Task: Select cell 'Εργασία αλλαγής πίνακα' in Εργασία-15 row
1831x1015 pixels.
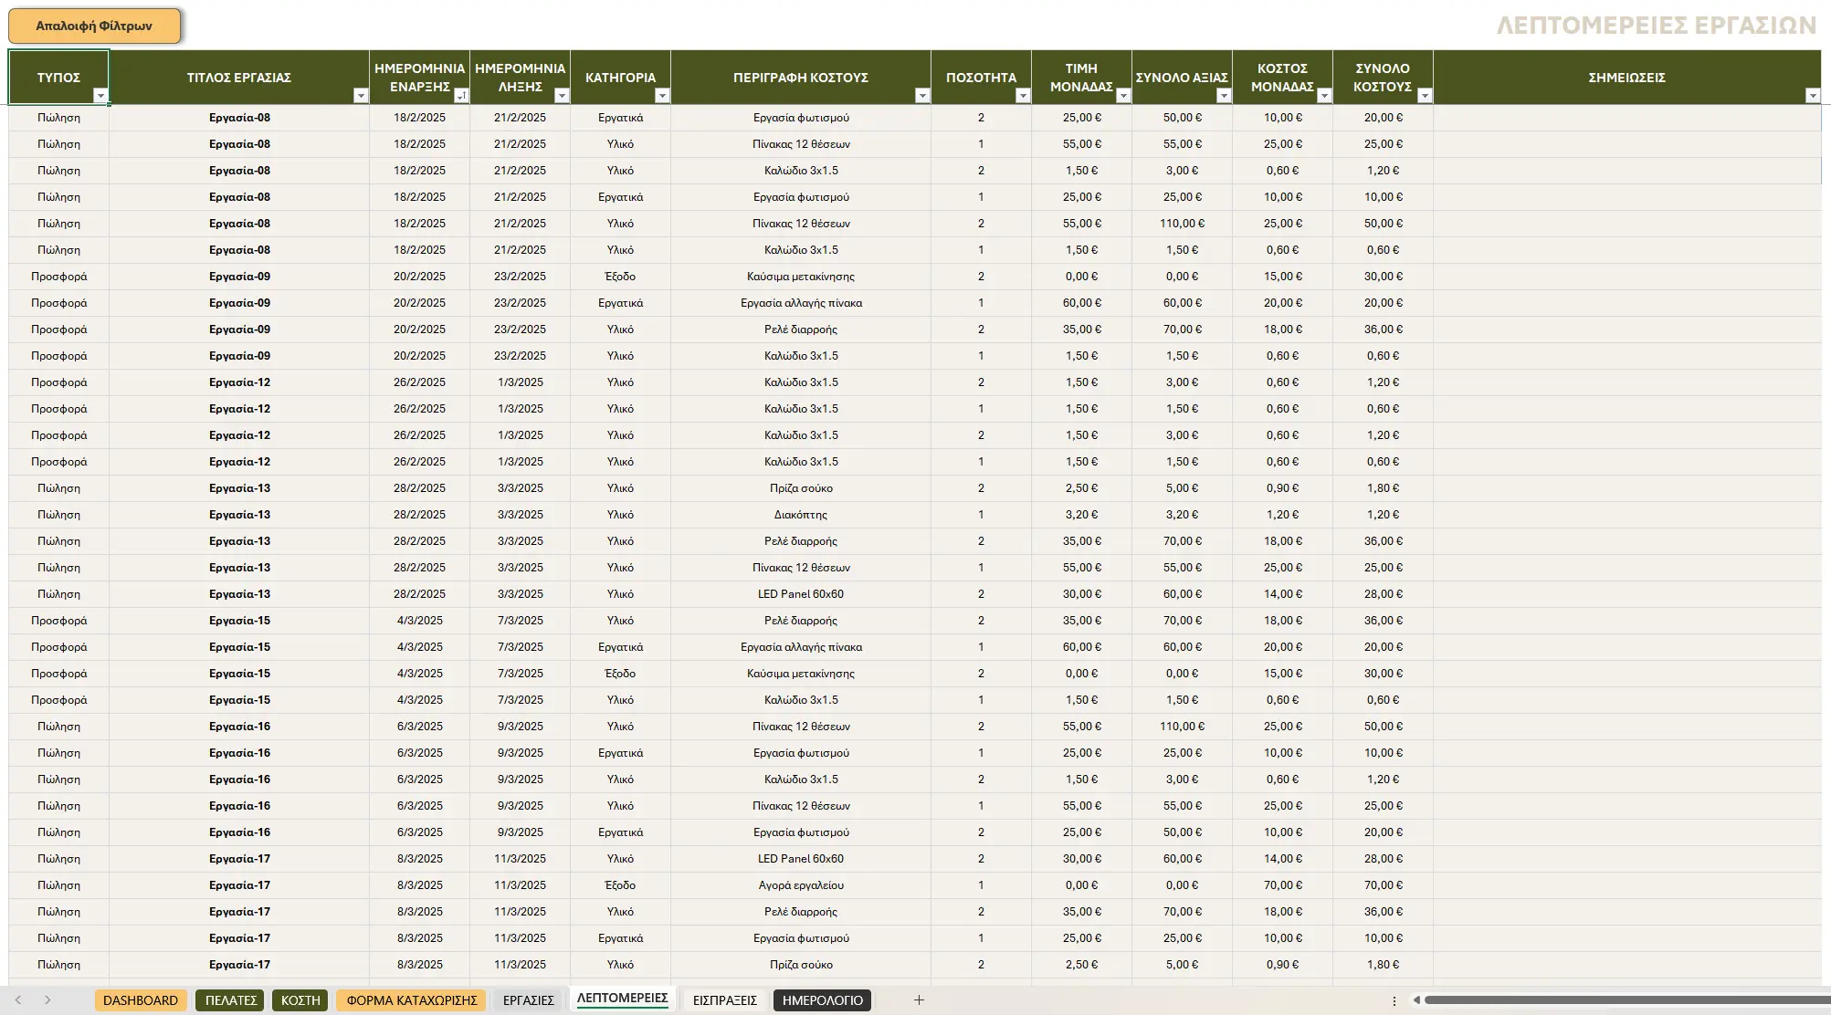Action: coord(801,647)
